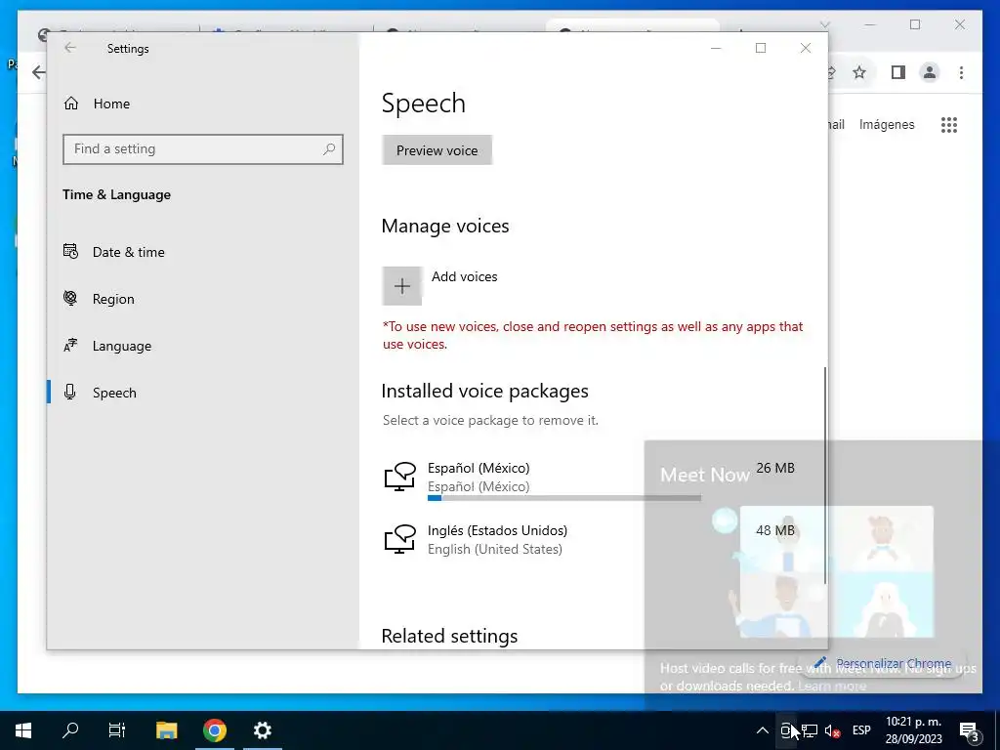Click the Add voices label

point(464,276)
